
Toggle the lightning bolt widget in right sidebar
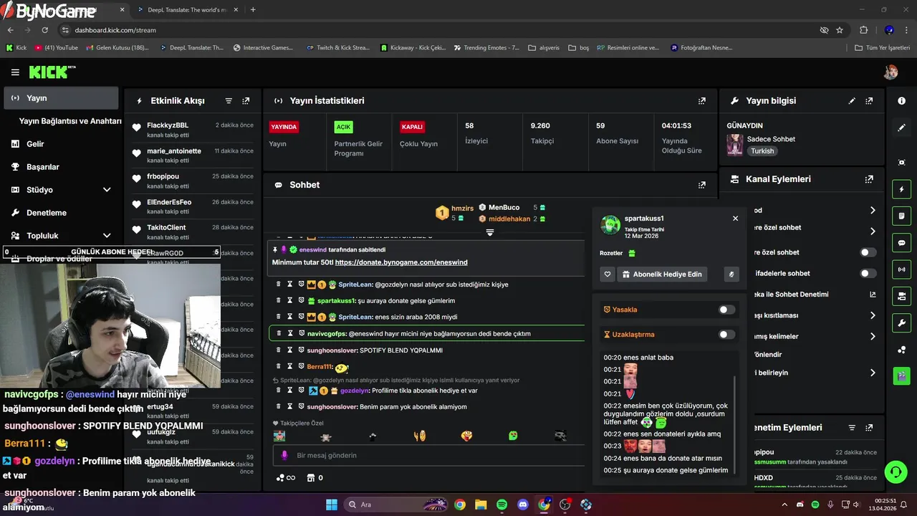[901, 190]
